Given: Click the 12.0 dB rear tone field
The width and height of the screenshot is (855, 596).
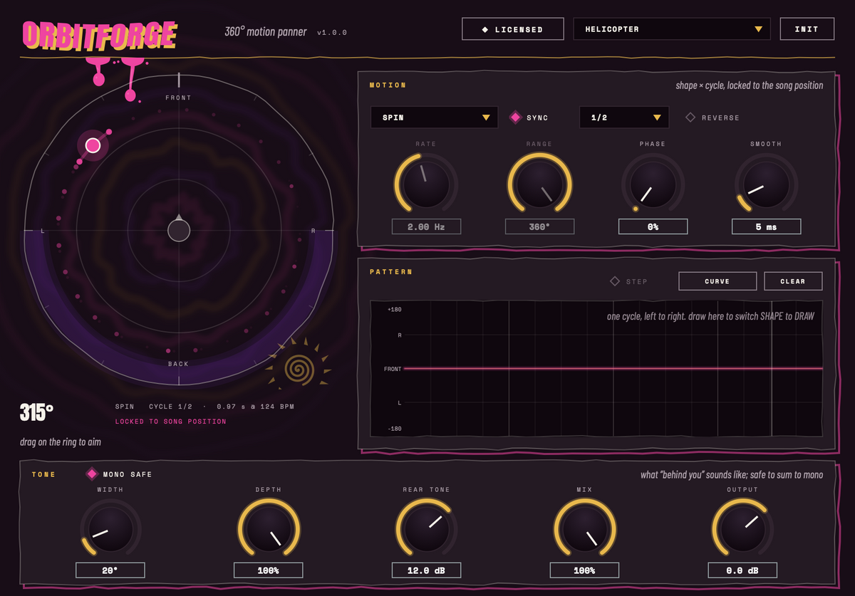Looking at the screenshot, I should (x=427, y=570).
